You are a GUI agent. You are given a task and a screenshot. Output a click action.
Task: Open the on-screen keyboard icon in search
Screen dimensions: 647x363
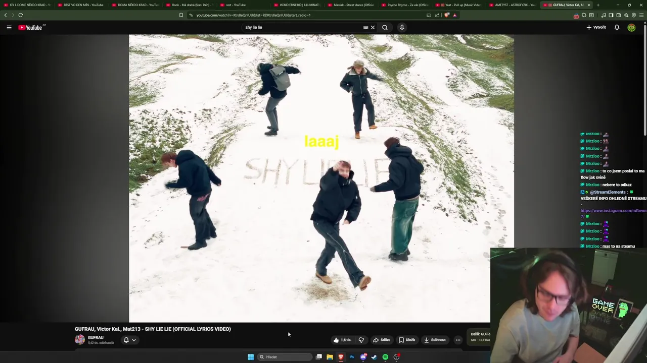[365, 27]
